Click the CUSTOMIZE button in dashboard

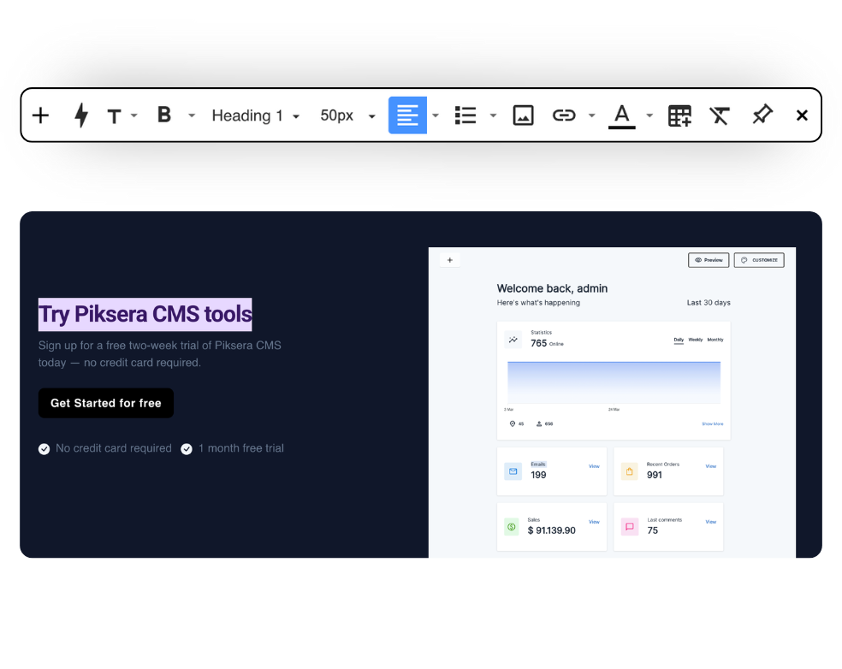[759, 260]
